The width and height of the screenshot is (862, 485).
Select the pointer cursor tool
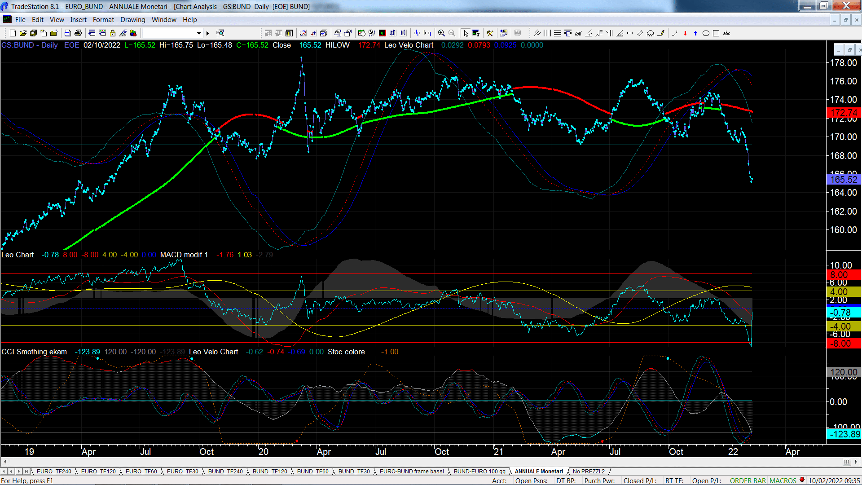pyautogui.click(x=466, y=33)
